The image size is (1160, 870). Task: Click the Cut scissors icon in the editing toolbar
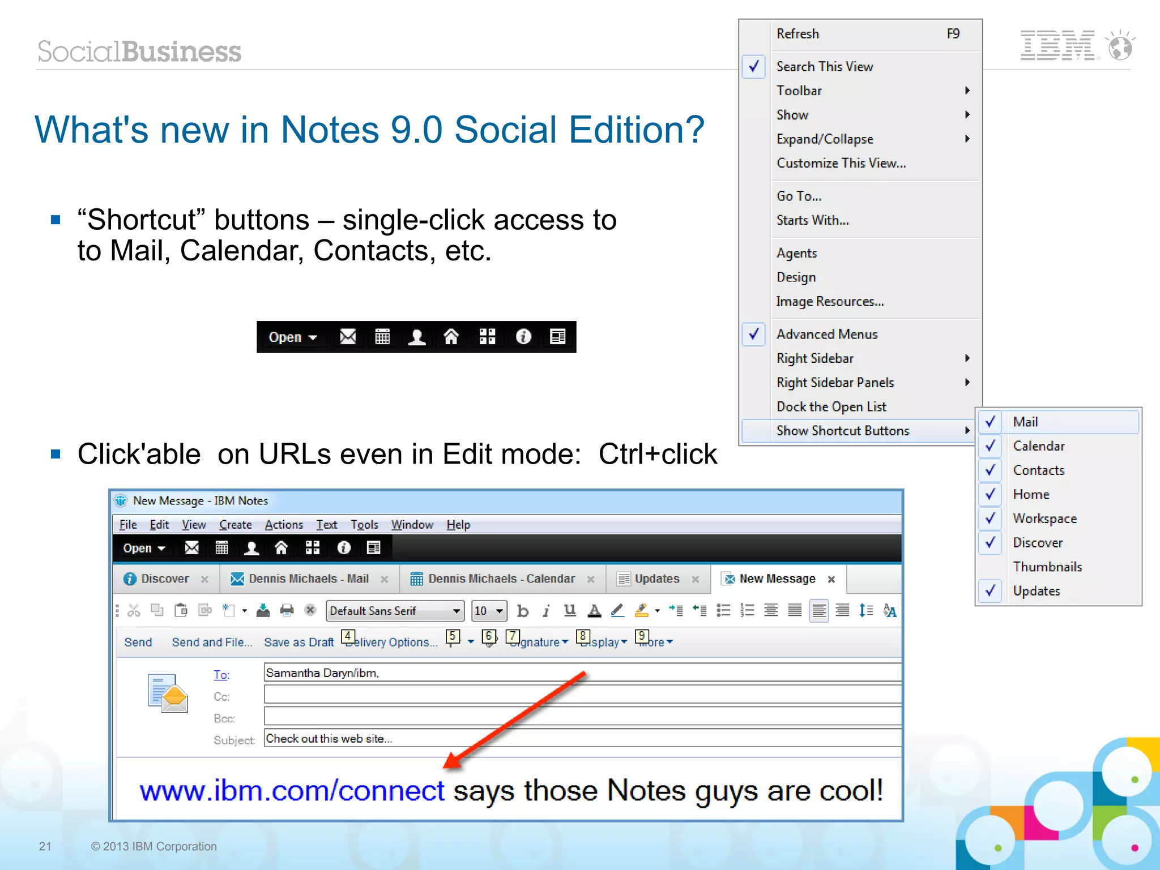[134, 610]
